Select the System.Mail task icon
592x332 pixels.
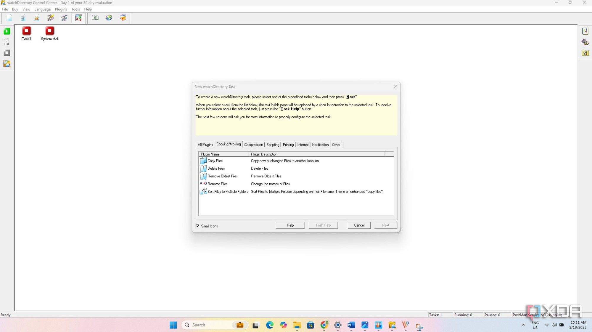tap(50, 33)
